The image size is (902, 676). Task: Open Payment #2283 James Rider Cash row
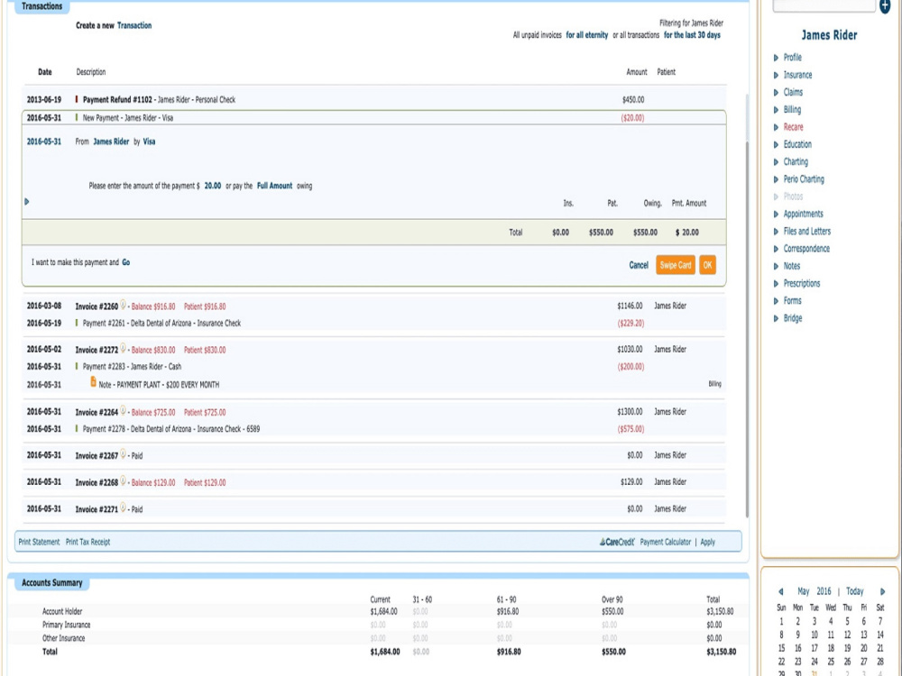coord(374,366)
